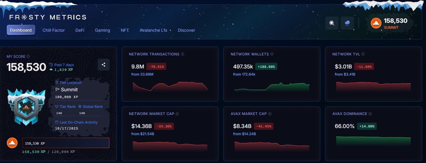
Task: Click the 158,530 XP progress bar
Action: coord(66,143)
